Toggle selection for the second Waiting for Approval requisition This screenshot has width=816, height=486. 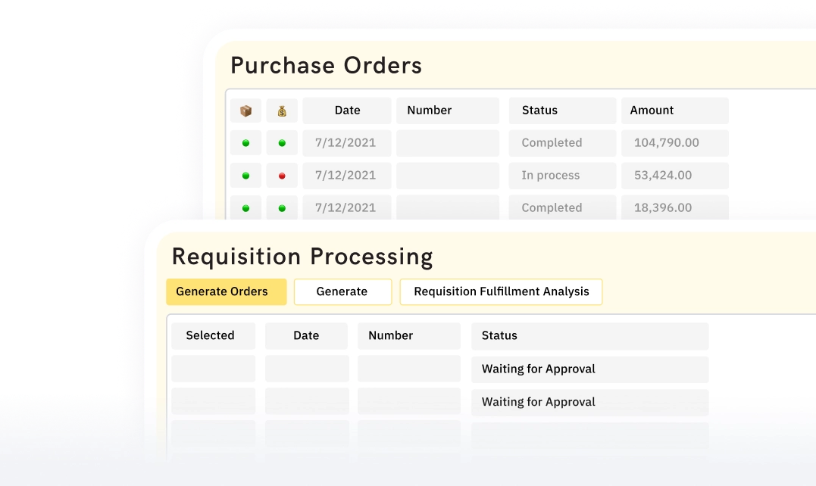212,401
